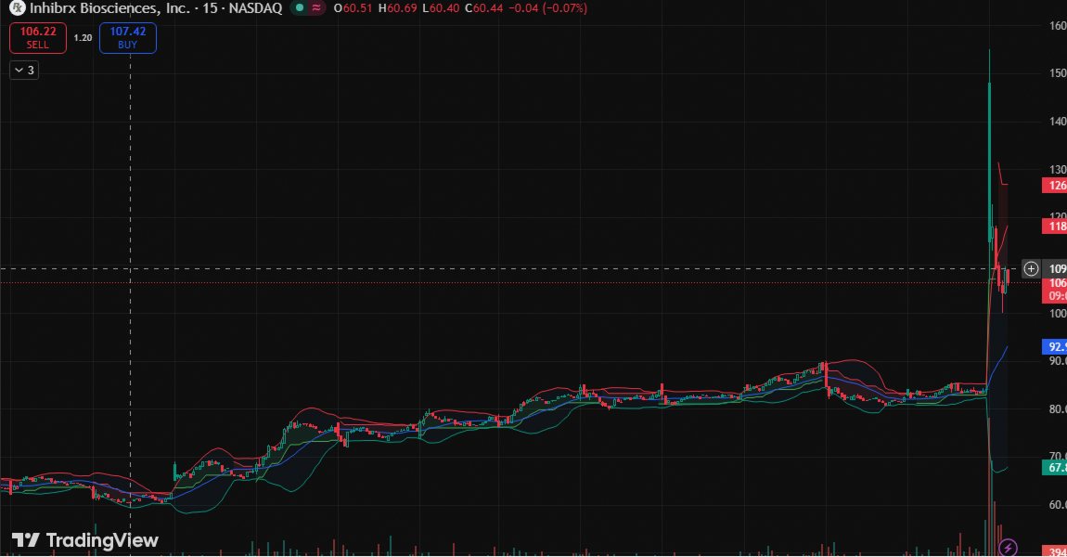1067x557 pixels.
Task: Click the 80 price scale tick label
Action: pos(1058,408)
